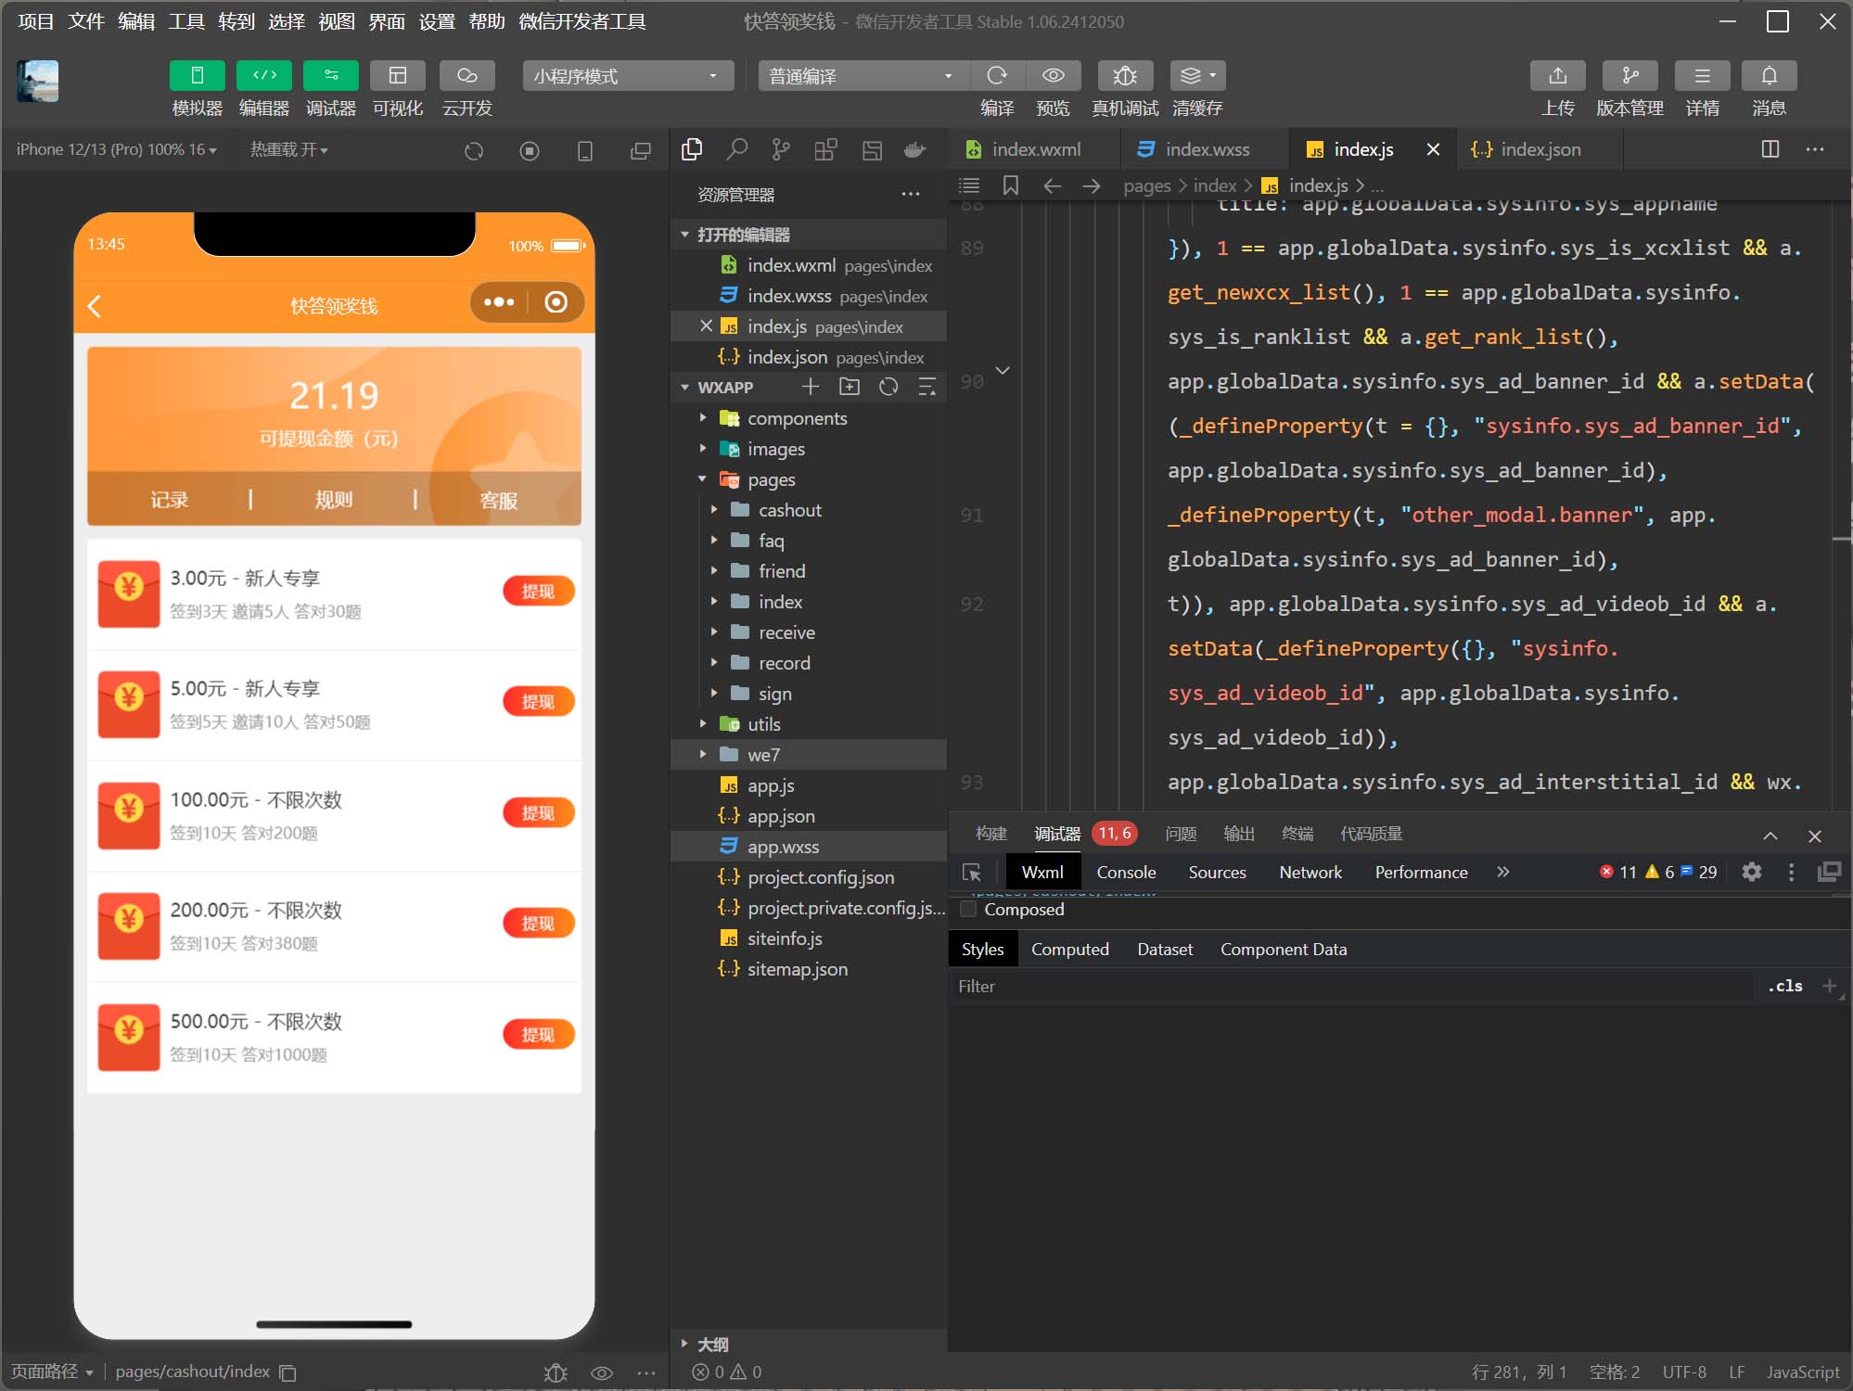The width and height of the screenshot is (1853, 1391).
Task: Open the 可视化 visual editor
Action: [398, 75]
